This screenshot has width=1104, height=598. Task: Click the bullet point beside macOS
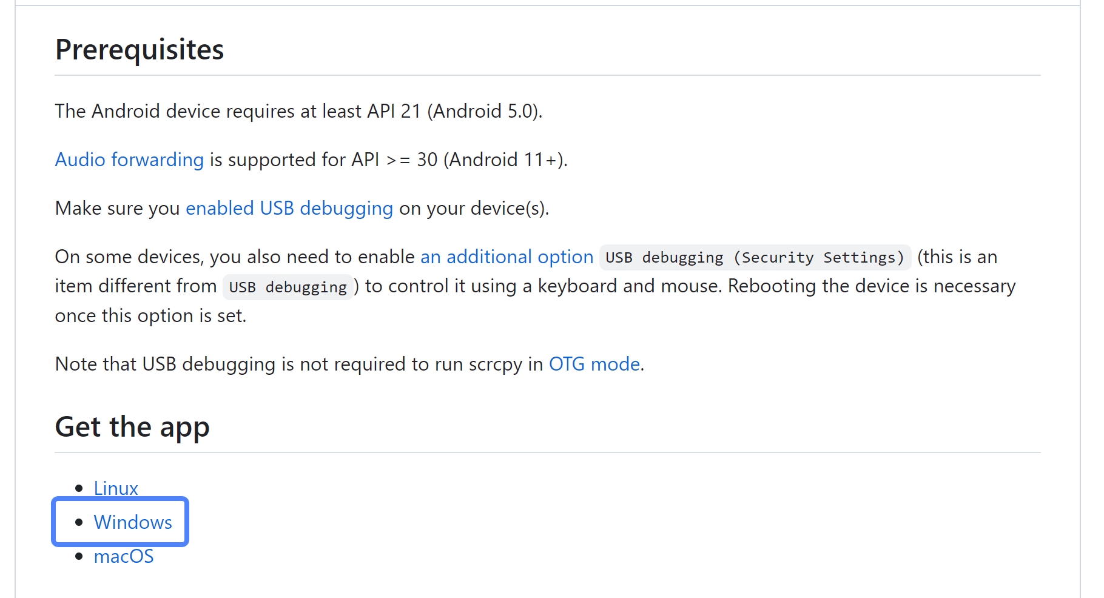coord(79,556)
